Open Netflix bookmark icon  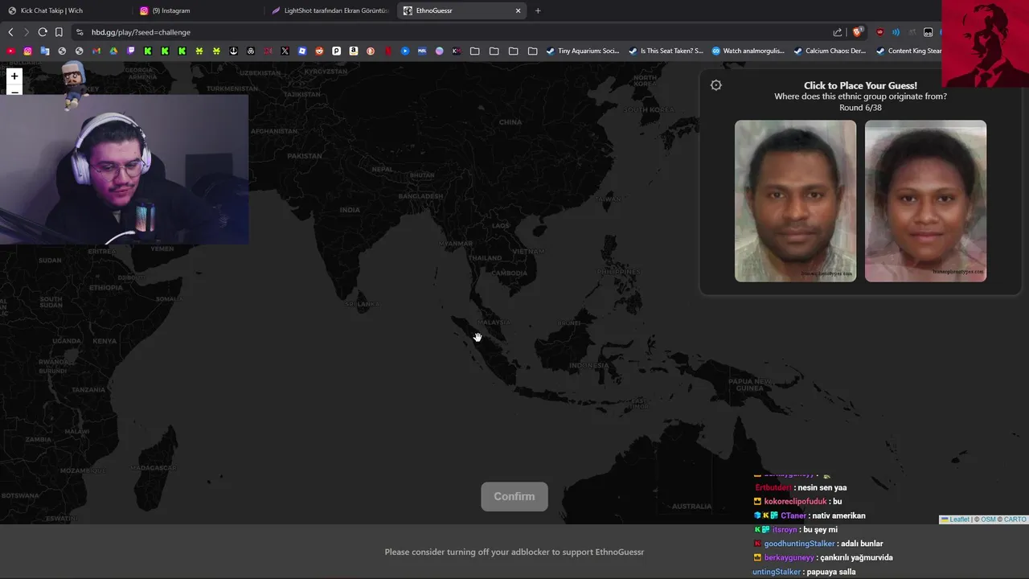point(388,51)
